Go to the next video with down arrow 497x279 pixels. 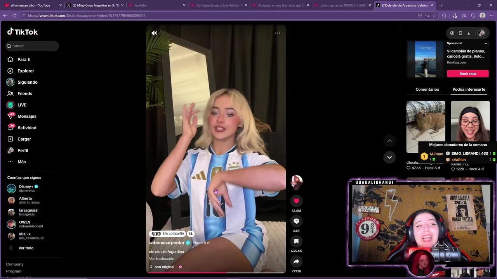(389, 157)
